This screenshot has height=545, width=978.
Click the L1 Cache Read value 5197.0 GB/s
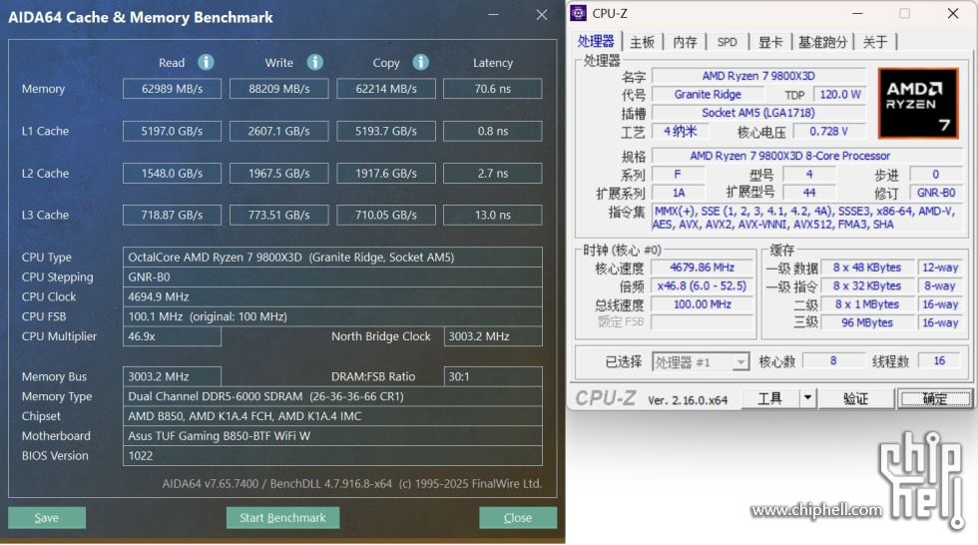172,131
